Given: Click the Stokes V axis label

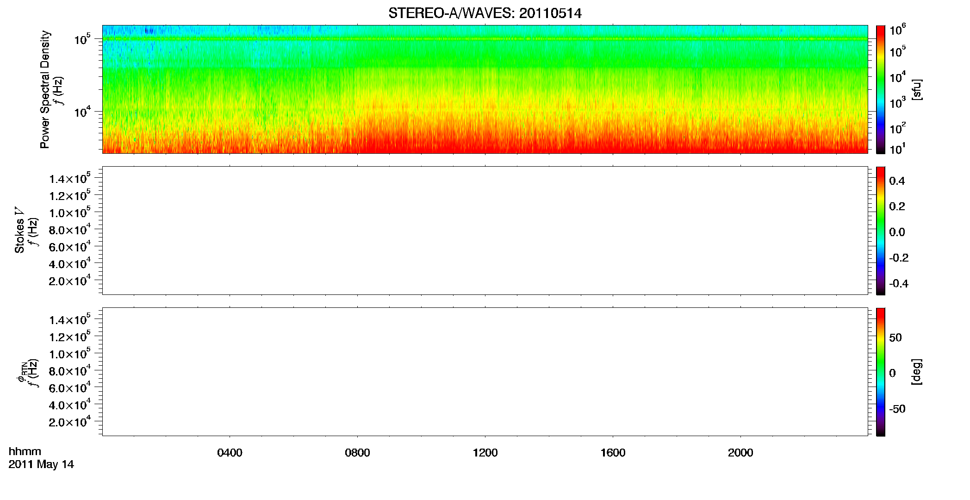Looking at the screenshot, I should 19,231.
